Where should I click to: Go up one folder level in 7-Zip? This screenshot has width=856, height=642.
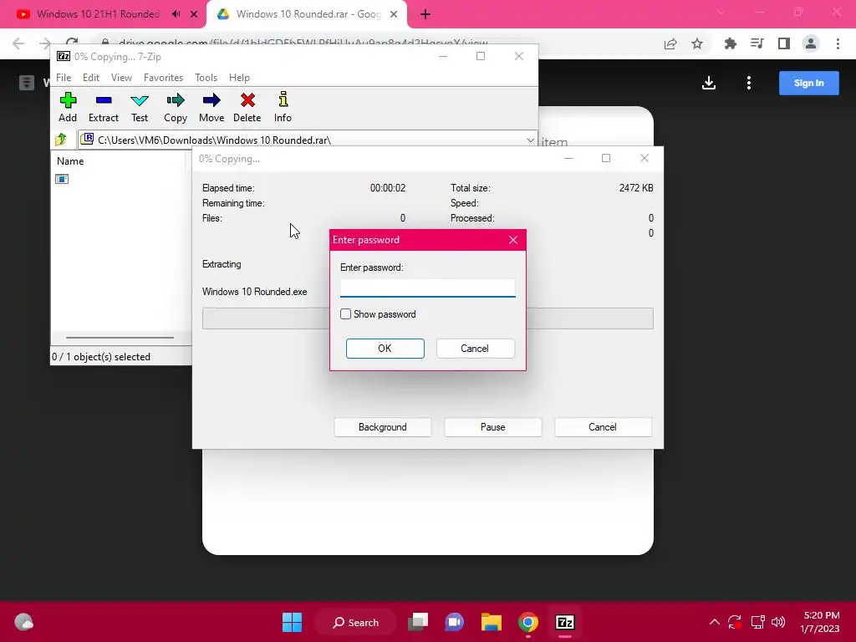click(x=61, y=140)
